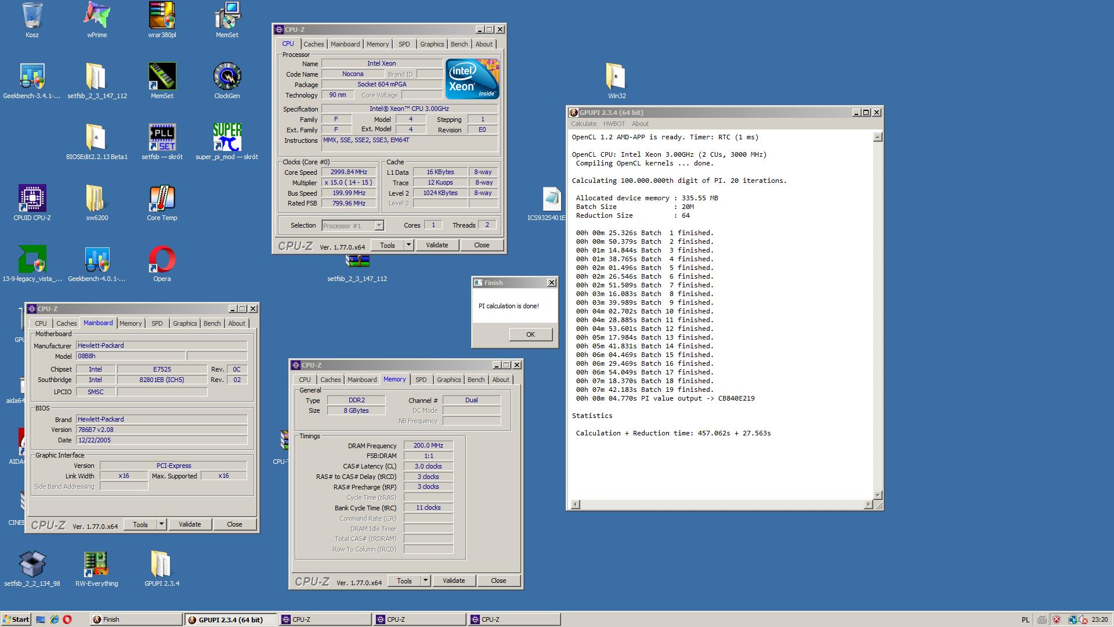
Task: Select Graphics tab in Mainboard CPU-Z window
Action: [x=185, y=323]
